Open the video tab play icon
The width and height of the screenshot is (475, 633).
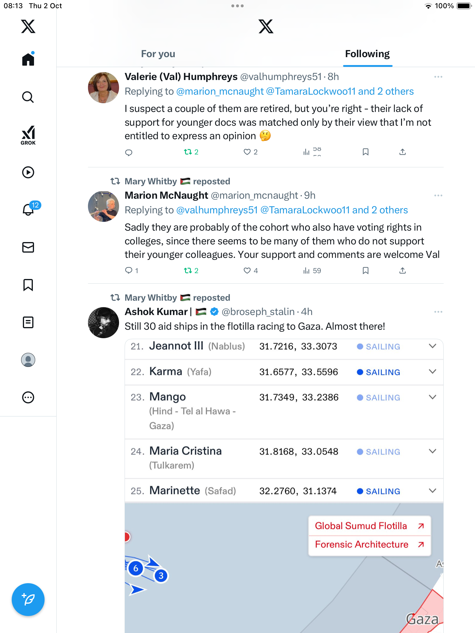point(28,172)
